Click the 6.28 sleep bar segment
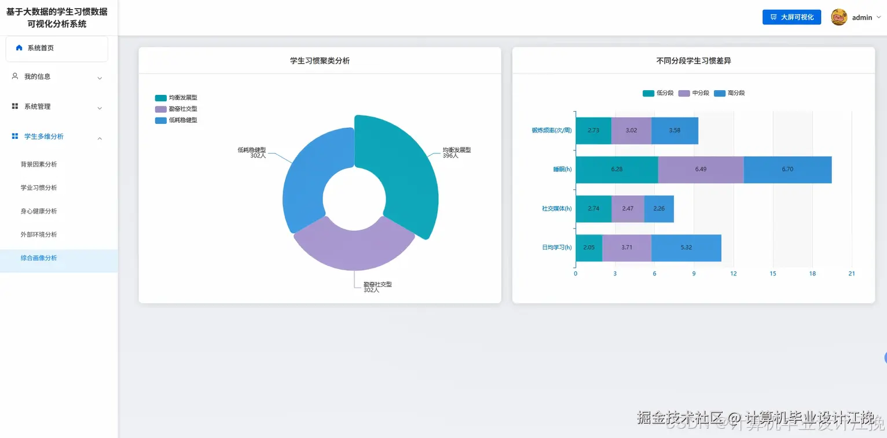This screenshot has height=438, width=887. tap(617, 170)
